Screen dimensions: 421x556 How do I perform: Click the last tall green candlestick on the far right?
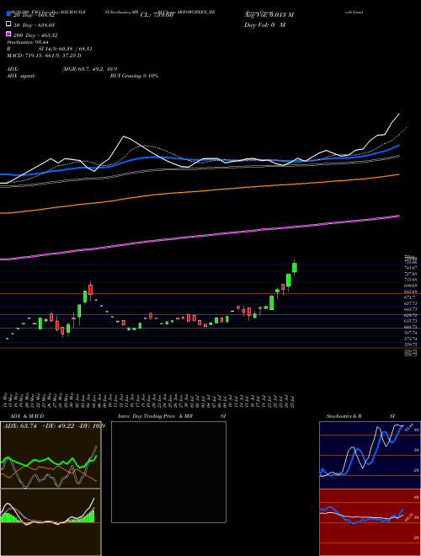pyautogui.click(x=294, y=267)
